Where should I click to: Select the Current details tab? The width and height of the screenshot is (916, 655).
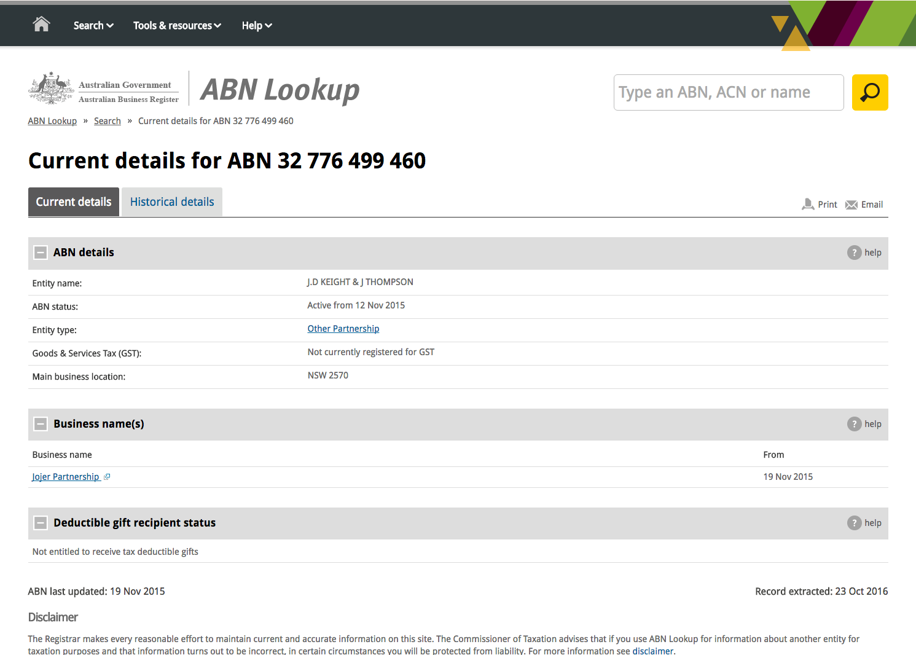tap(74, 202)
